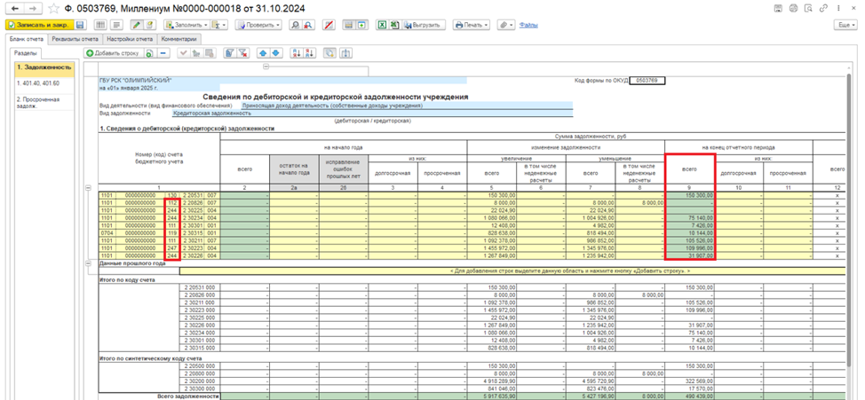Click the highlighter marker icon beside the pencil
Viewport: 865px width, 400px height.
(x=149, y=26)
